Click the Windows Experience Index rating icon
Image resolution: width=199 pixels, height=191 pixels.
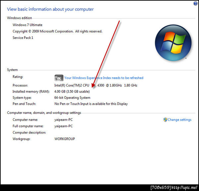tap(59, 78)
